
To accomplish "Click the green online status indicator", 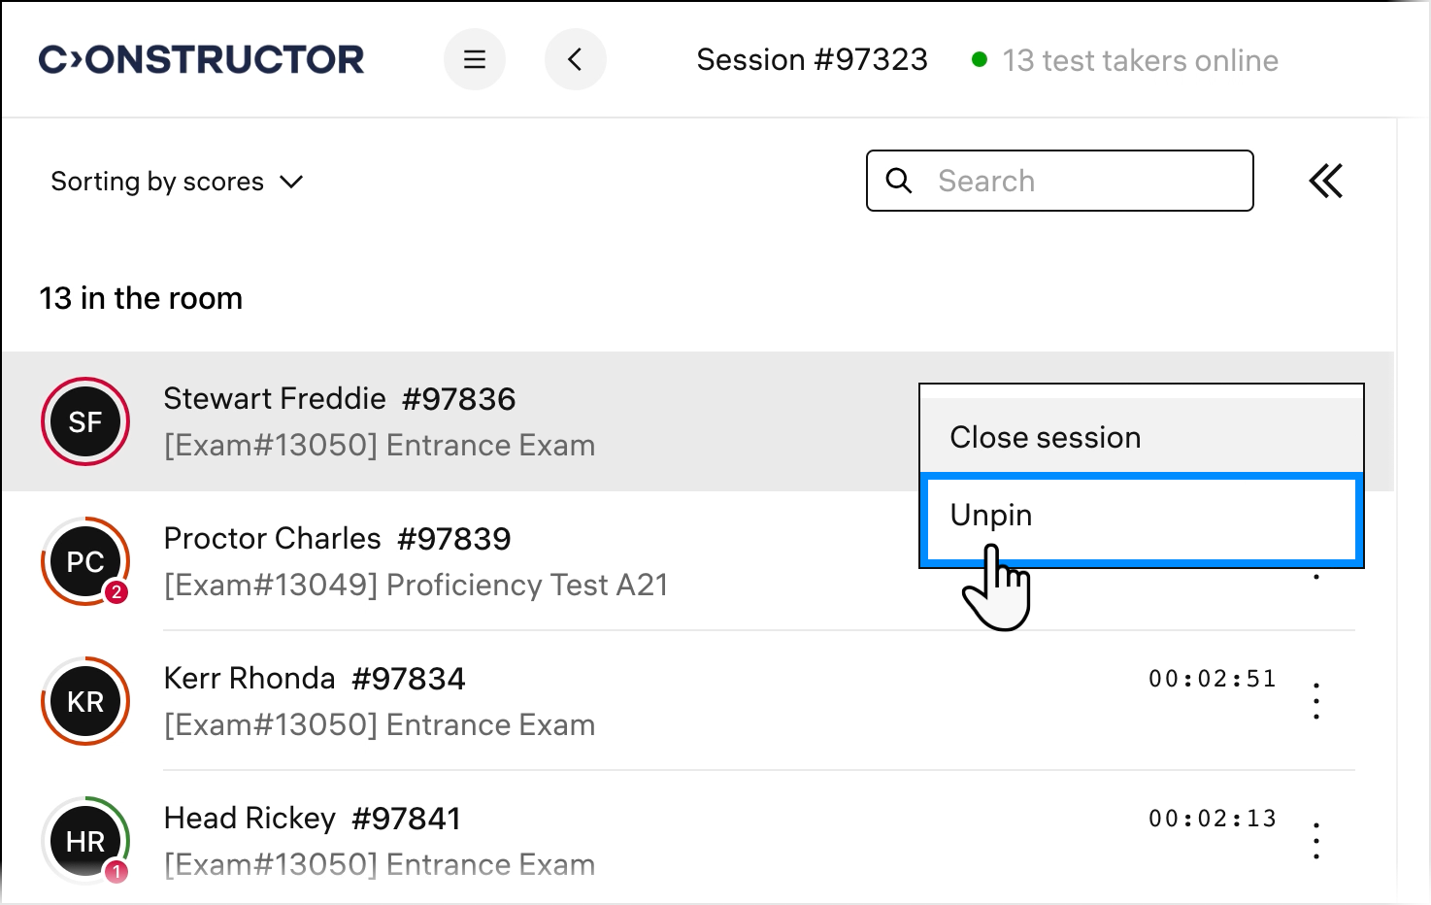I will pyautogui.click(x=980, y=60).
